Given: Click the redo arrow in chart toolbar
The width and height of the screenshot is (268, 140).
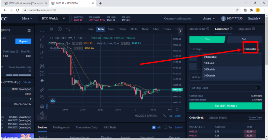Looking at the screenshot, I should click(81, 29).
